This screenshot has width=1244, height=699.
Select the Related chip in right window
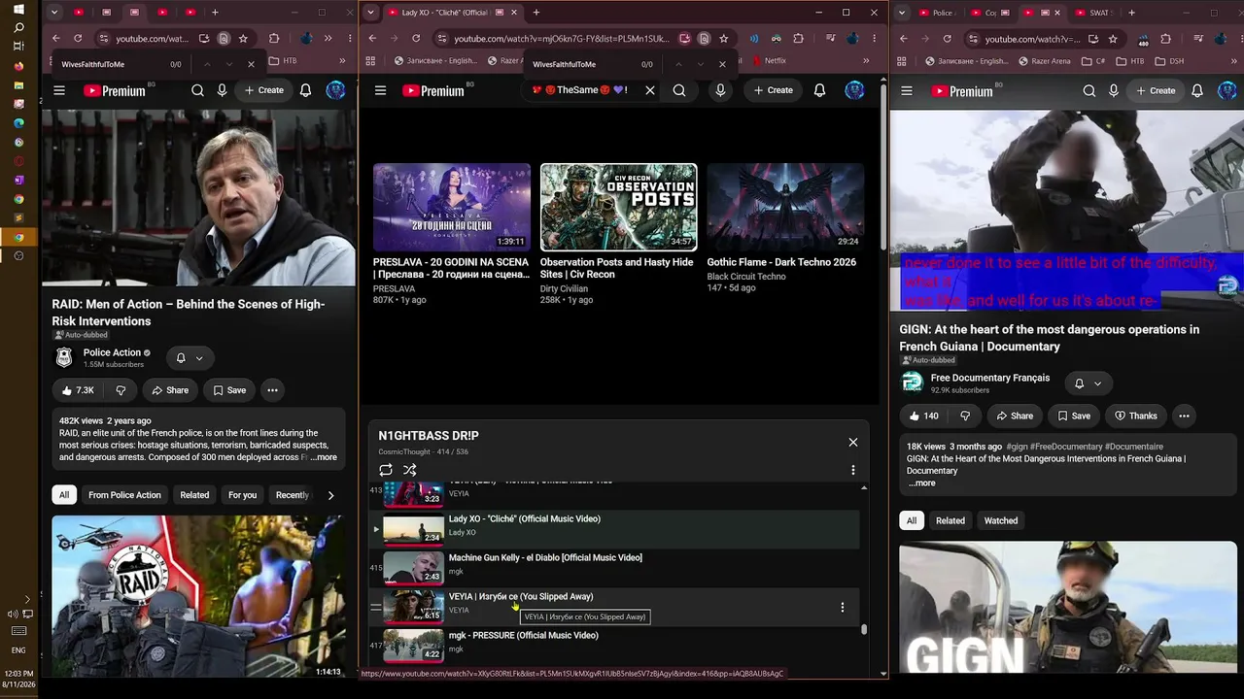950,521
